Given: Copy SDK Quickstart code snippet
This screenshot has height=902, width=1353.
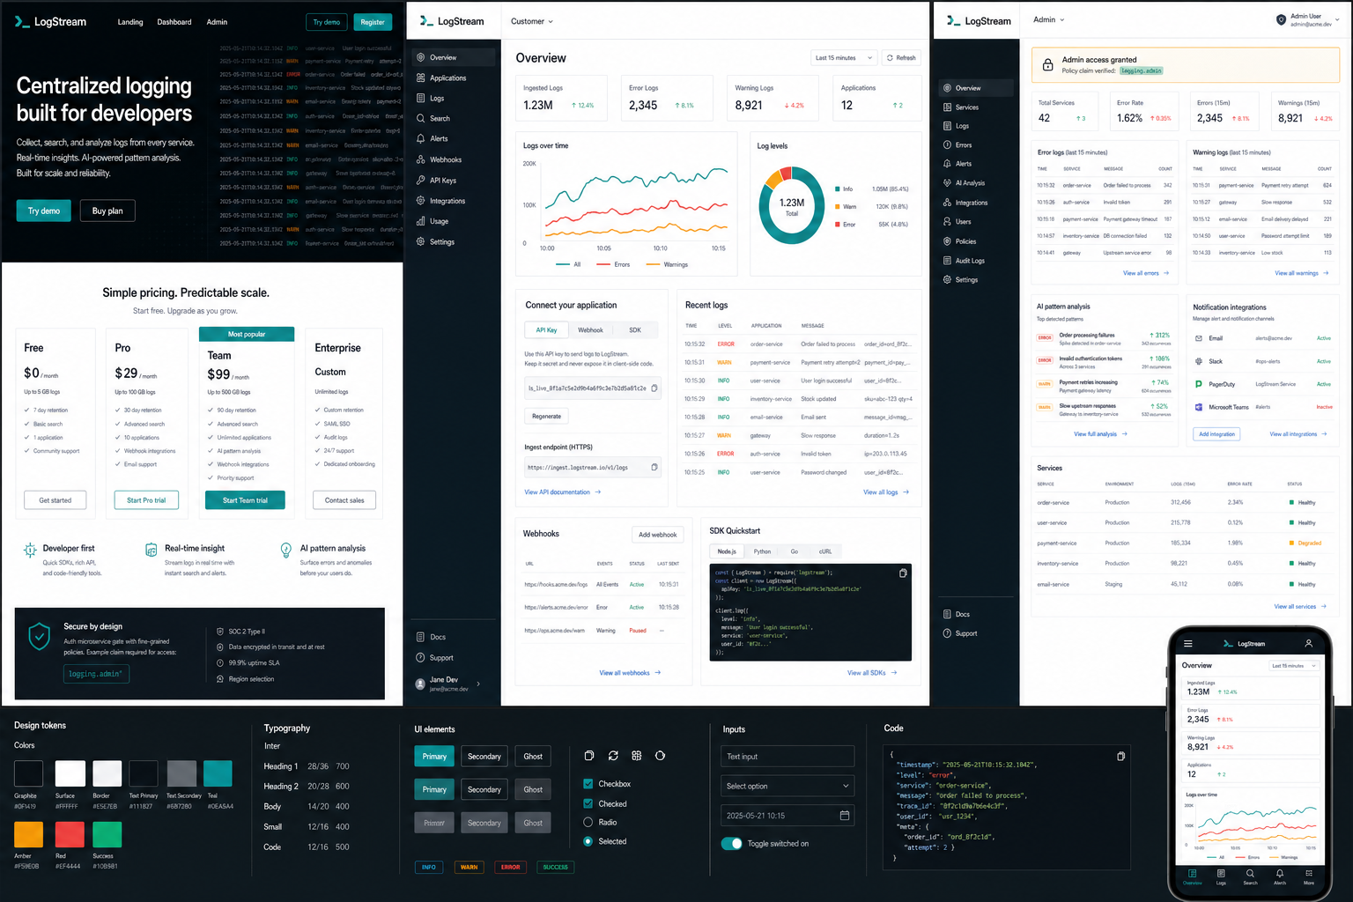Looking at the screenshot, I should click(x=903, y=573).
